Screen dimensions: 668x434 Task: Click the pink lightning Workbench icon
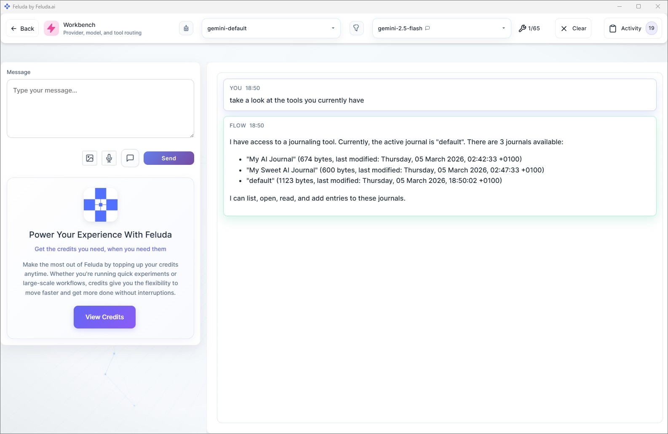coord(51,28)
